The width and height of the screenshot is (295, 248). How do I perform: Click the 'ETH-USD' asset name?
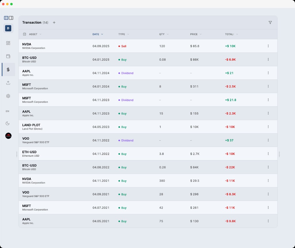[x=29, y=152]
